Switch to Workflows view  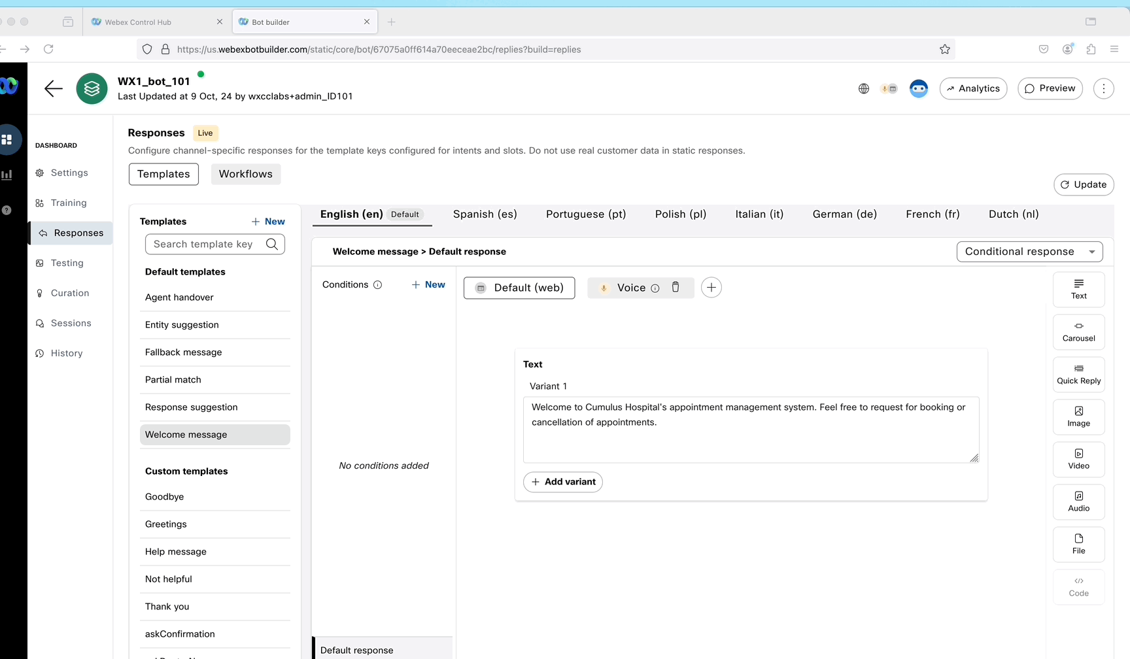coord(245,174)
